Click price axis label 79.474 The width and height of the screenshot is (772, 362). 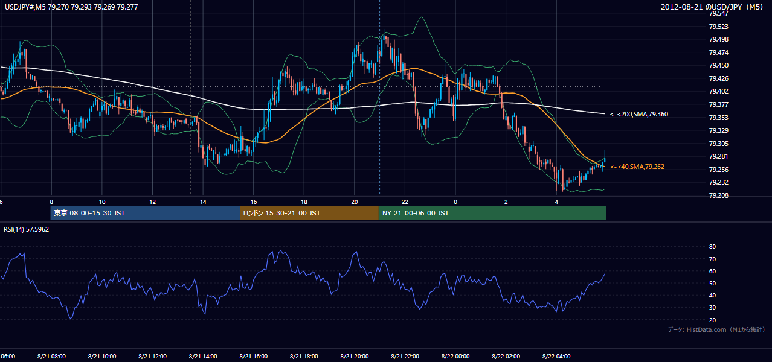click(718, 52)
